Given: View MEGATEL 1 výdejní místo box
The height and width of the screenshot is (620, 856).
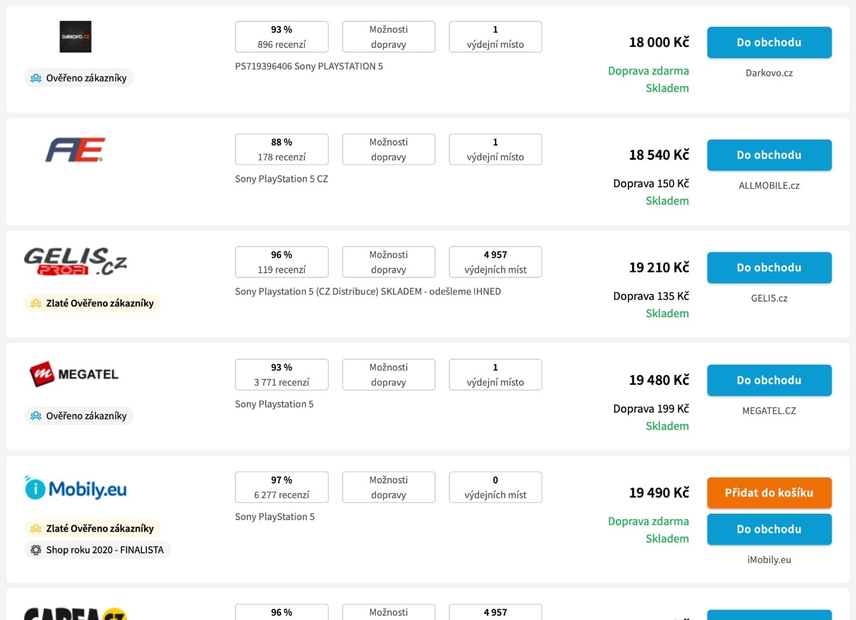Looking at the screenshot, I should [x=496, y=375].
